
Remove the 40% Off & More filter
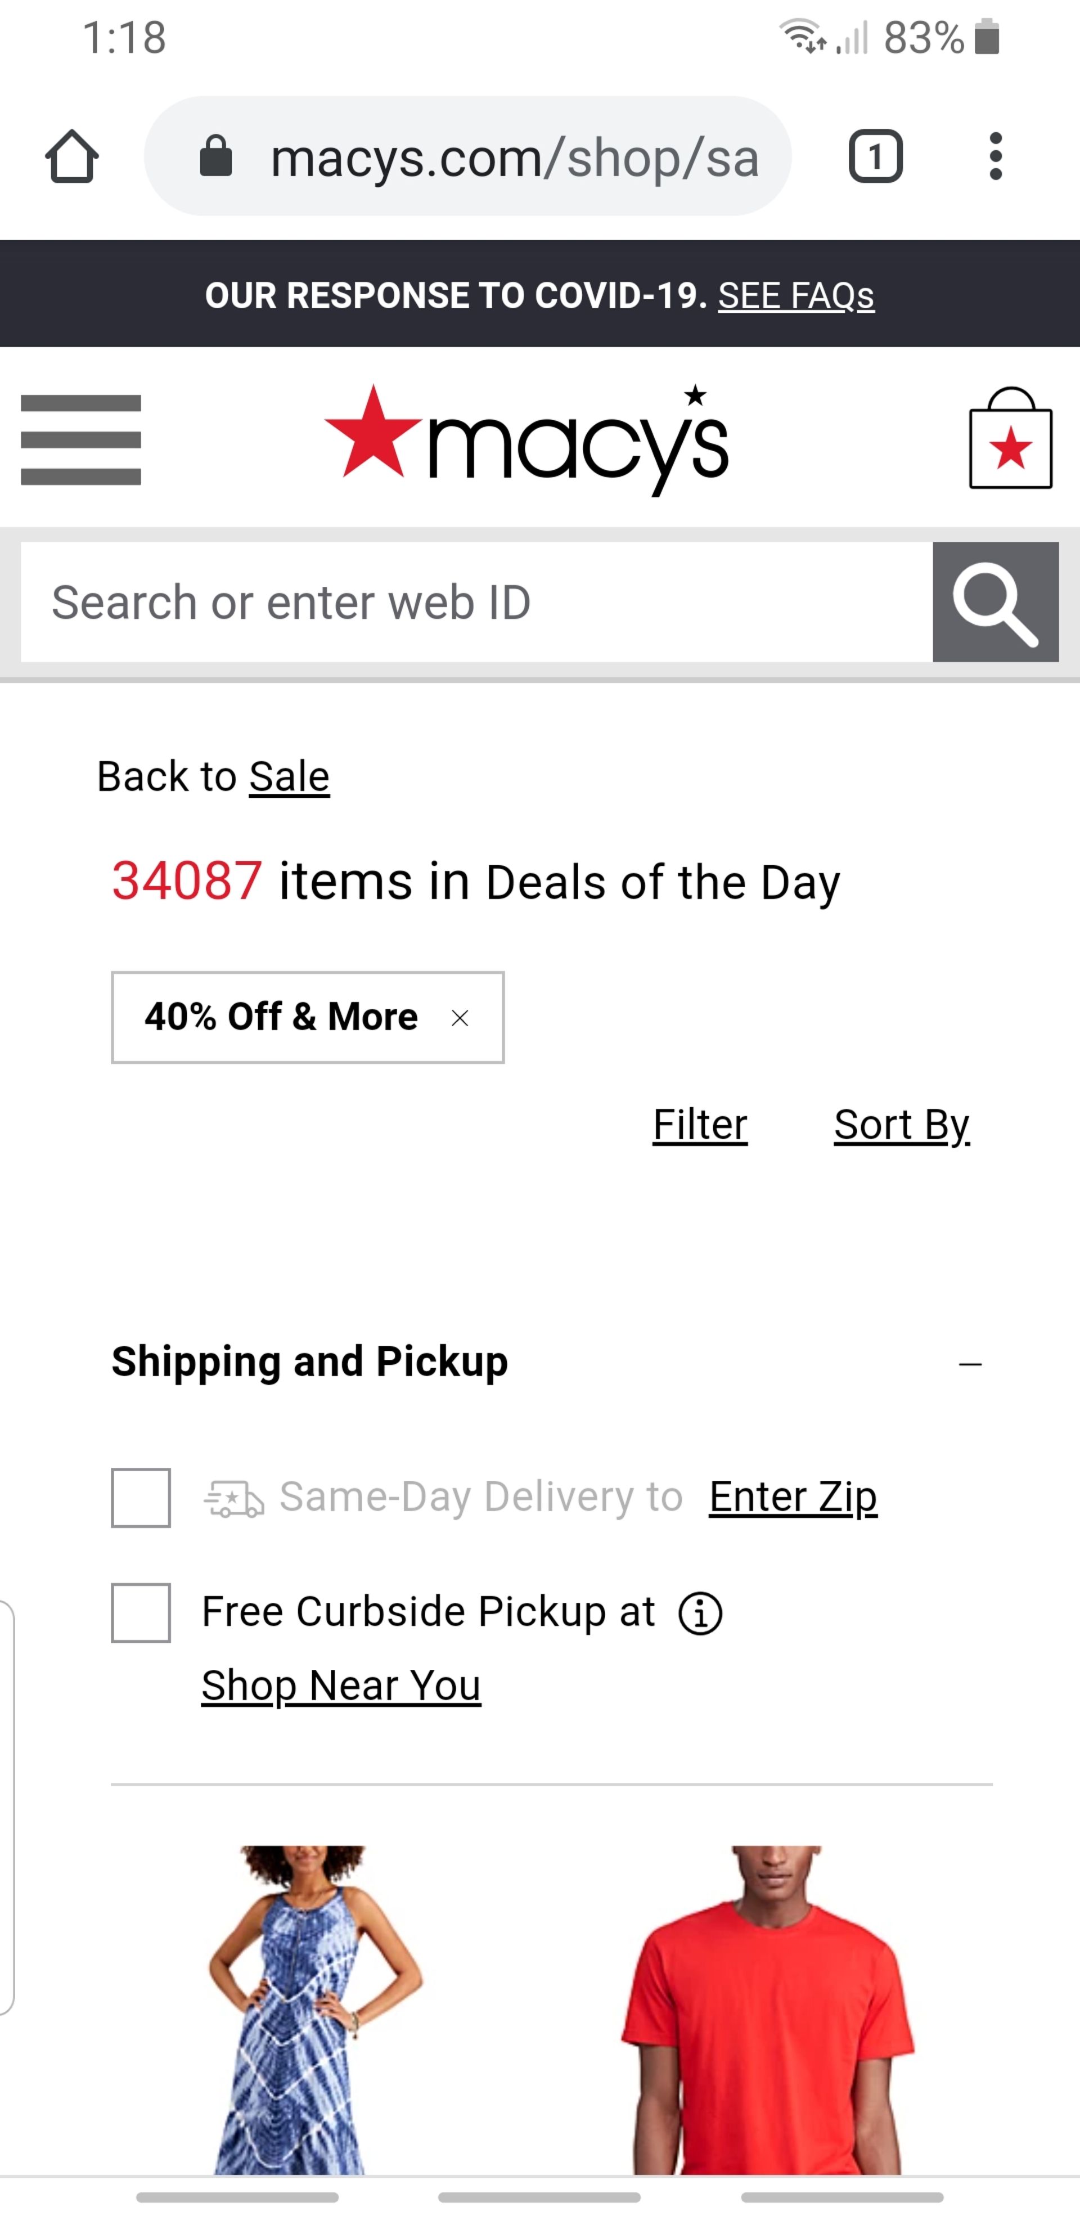pos(460,1018)
